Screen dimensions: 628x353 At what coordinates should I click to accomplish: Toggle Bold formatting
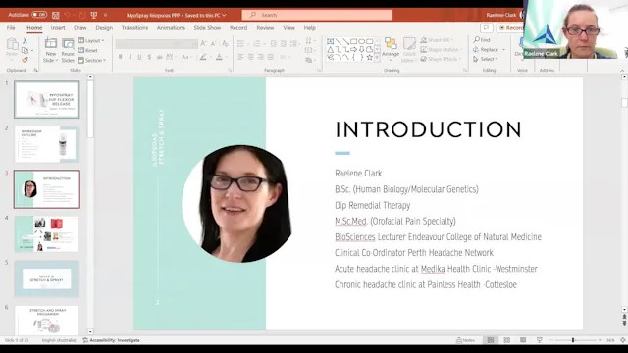120,57
